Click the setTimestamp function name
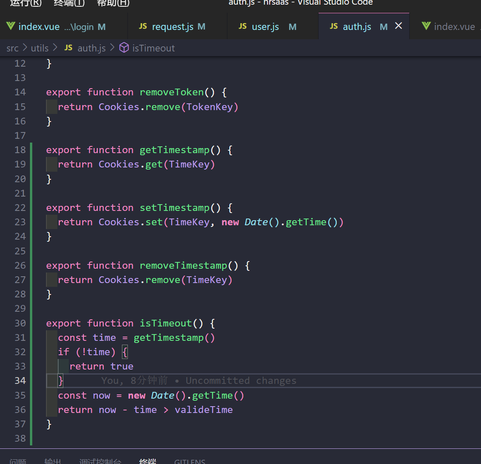The image size is (481, 464). coord(175,208)
